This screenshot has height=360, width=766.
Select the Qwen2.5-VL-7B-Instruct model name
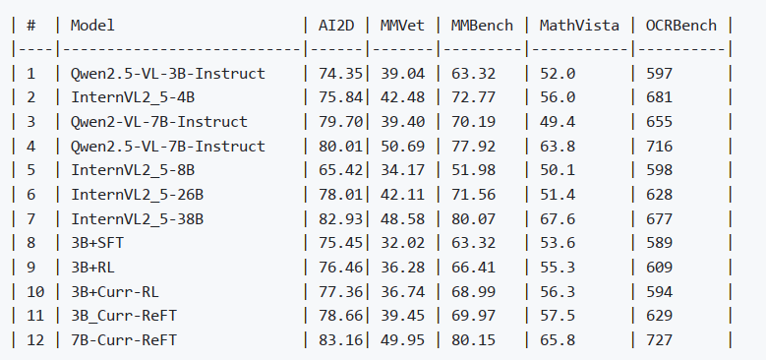[x=168, y=147]
